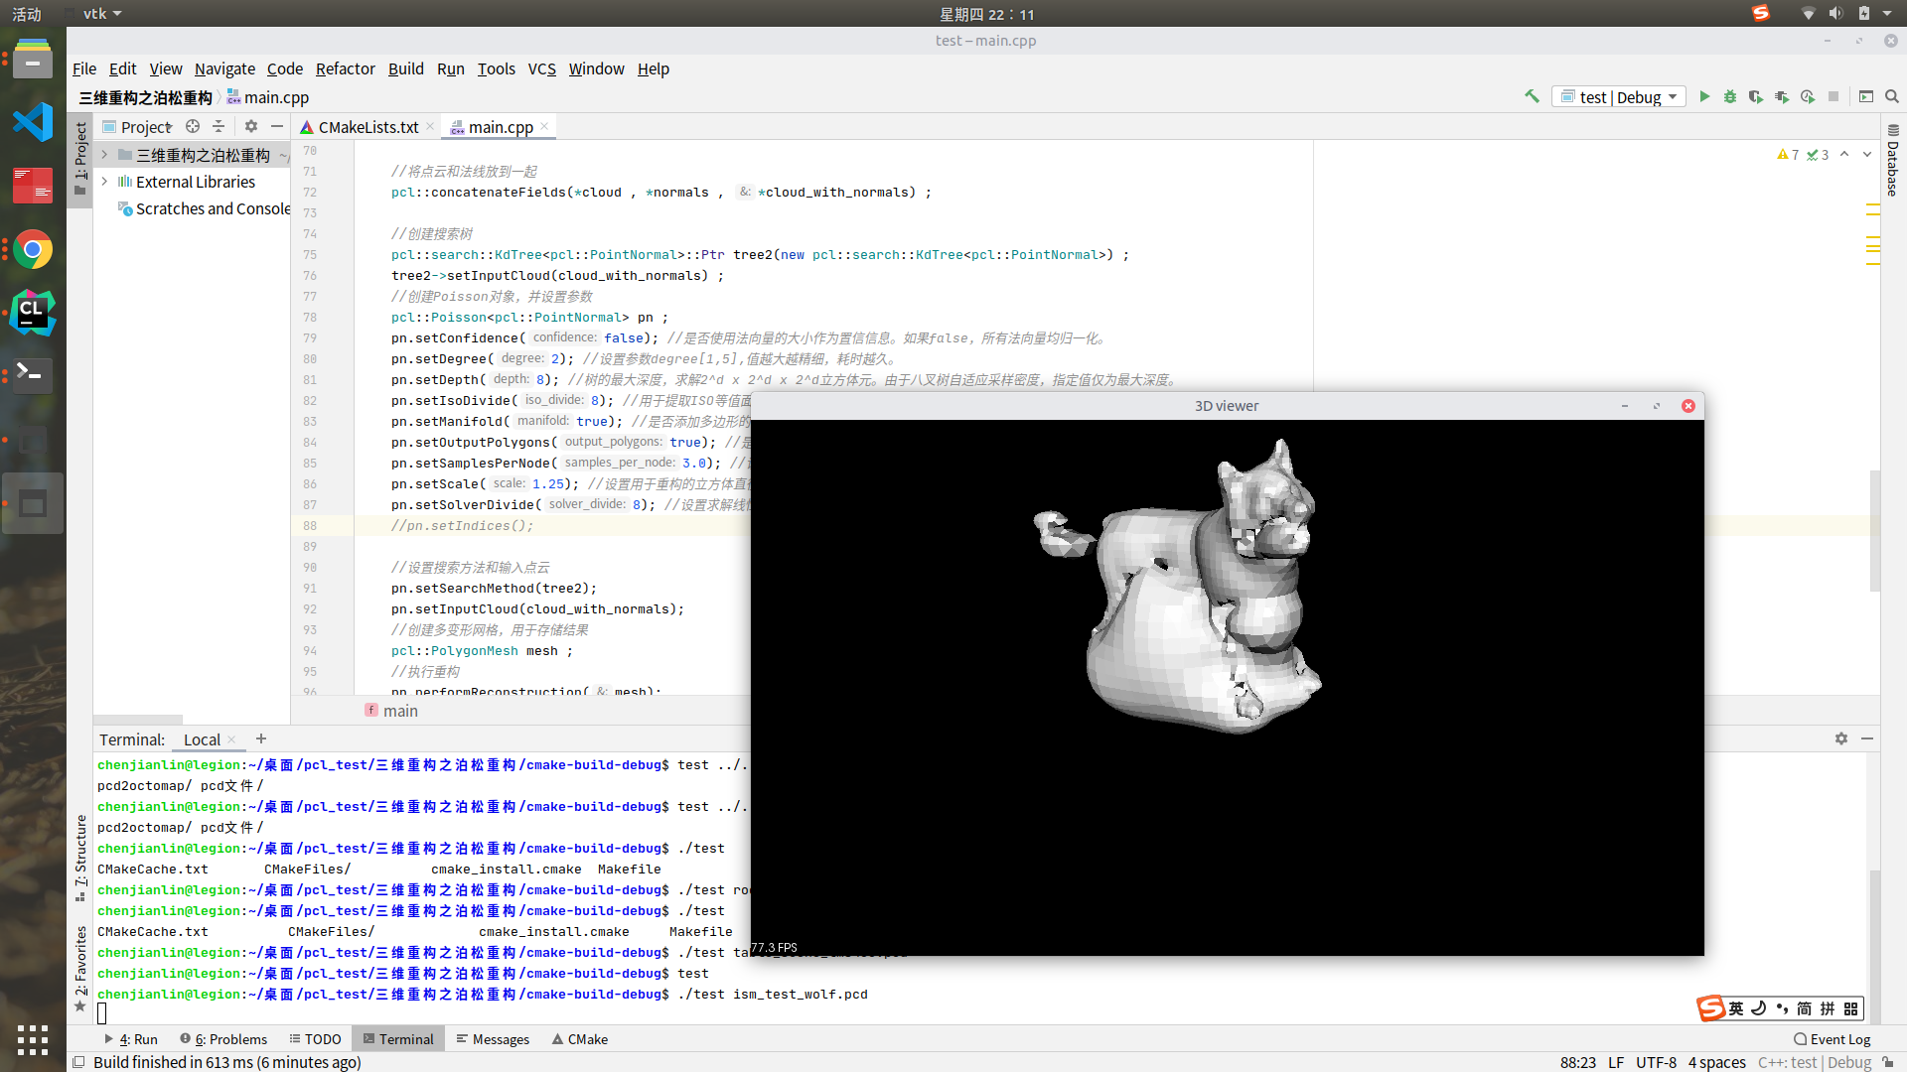Viewport: 1907px width, 1072px height.
Task: Toggle the 7: Structure side panel
Action: [x=80, y=856]
